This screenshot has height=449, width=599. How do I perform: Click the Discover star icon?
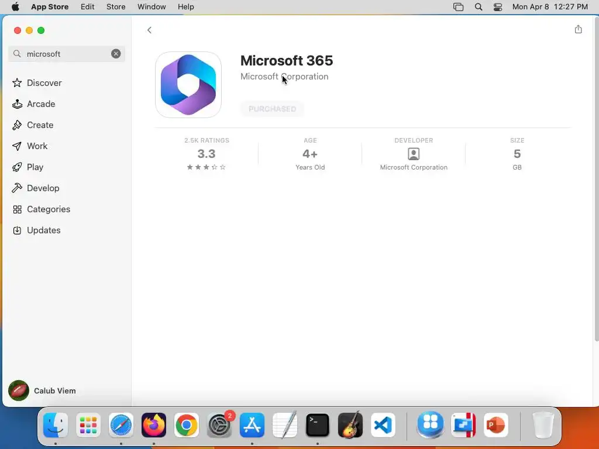[x=17, y=83]
